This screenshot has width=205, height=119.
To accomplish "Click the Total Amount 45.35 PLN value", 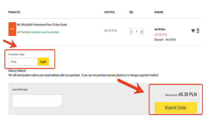I will pyautogui.click(x=188, y=94).
